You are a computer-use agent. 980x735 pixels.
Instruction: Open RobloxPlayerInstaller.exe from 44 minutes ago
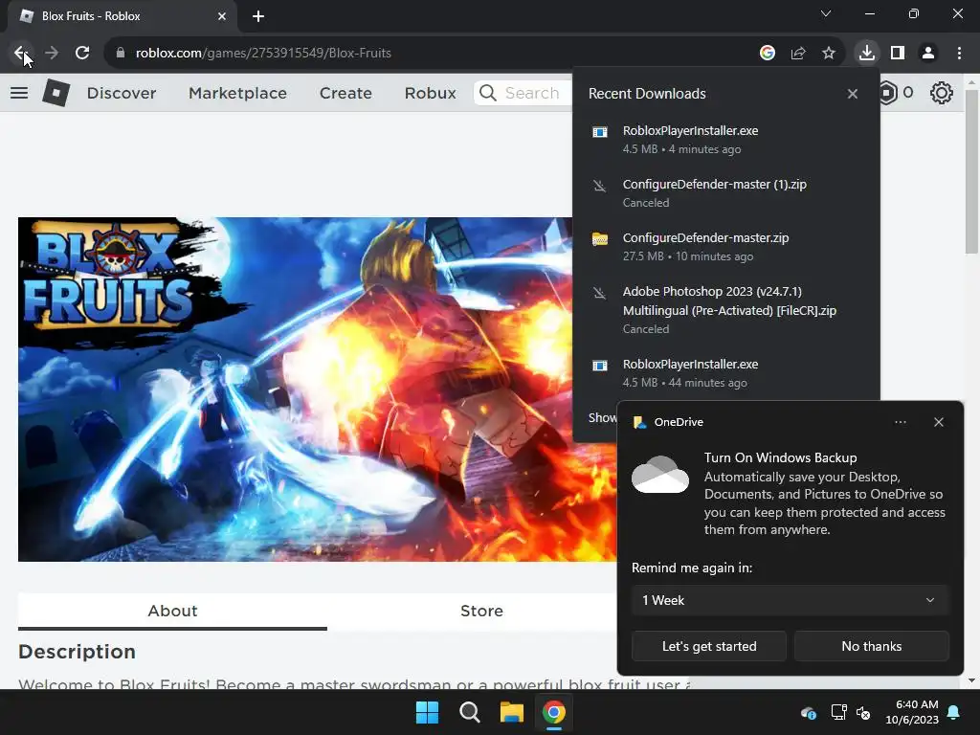click(x=726, y=373)
